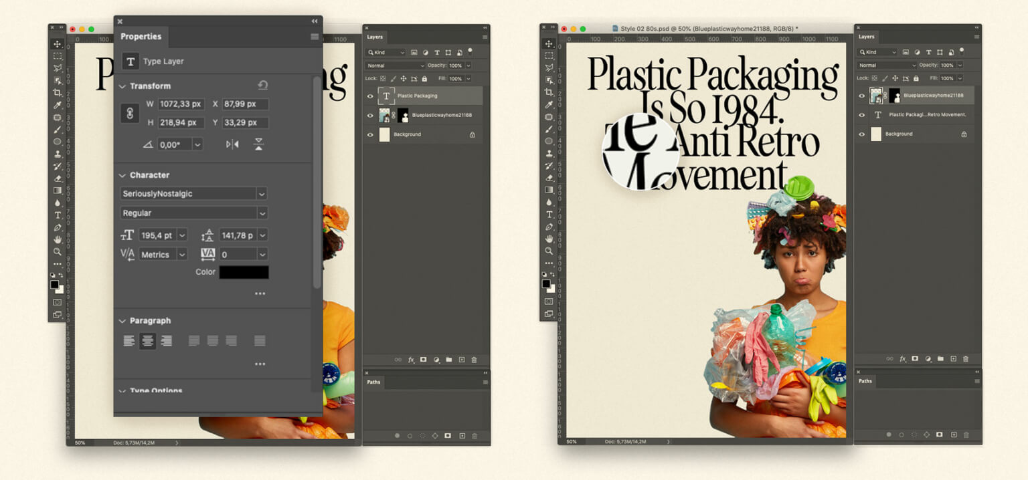Toggle visibility of the Plastic Packaging text layer
Screen dimensions: 1028x480
click(x=370, y=96)
